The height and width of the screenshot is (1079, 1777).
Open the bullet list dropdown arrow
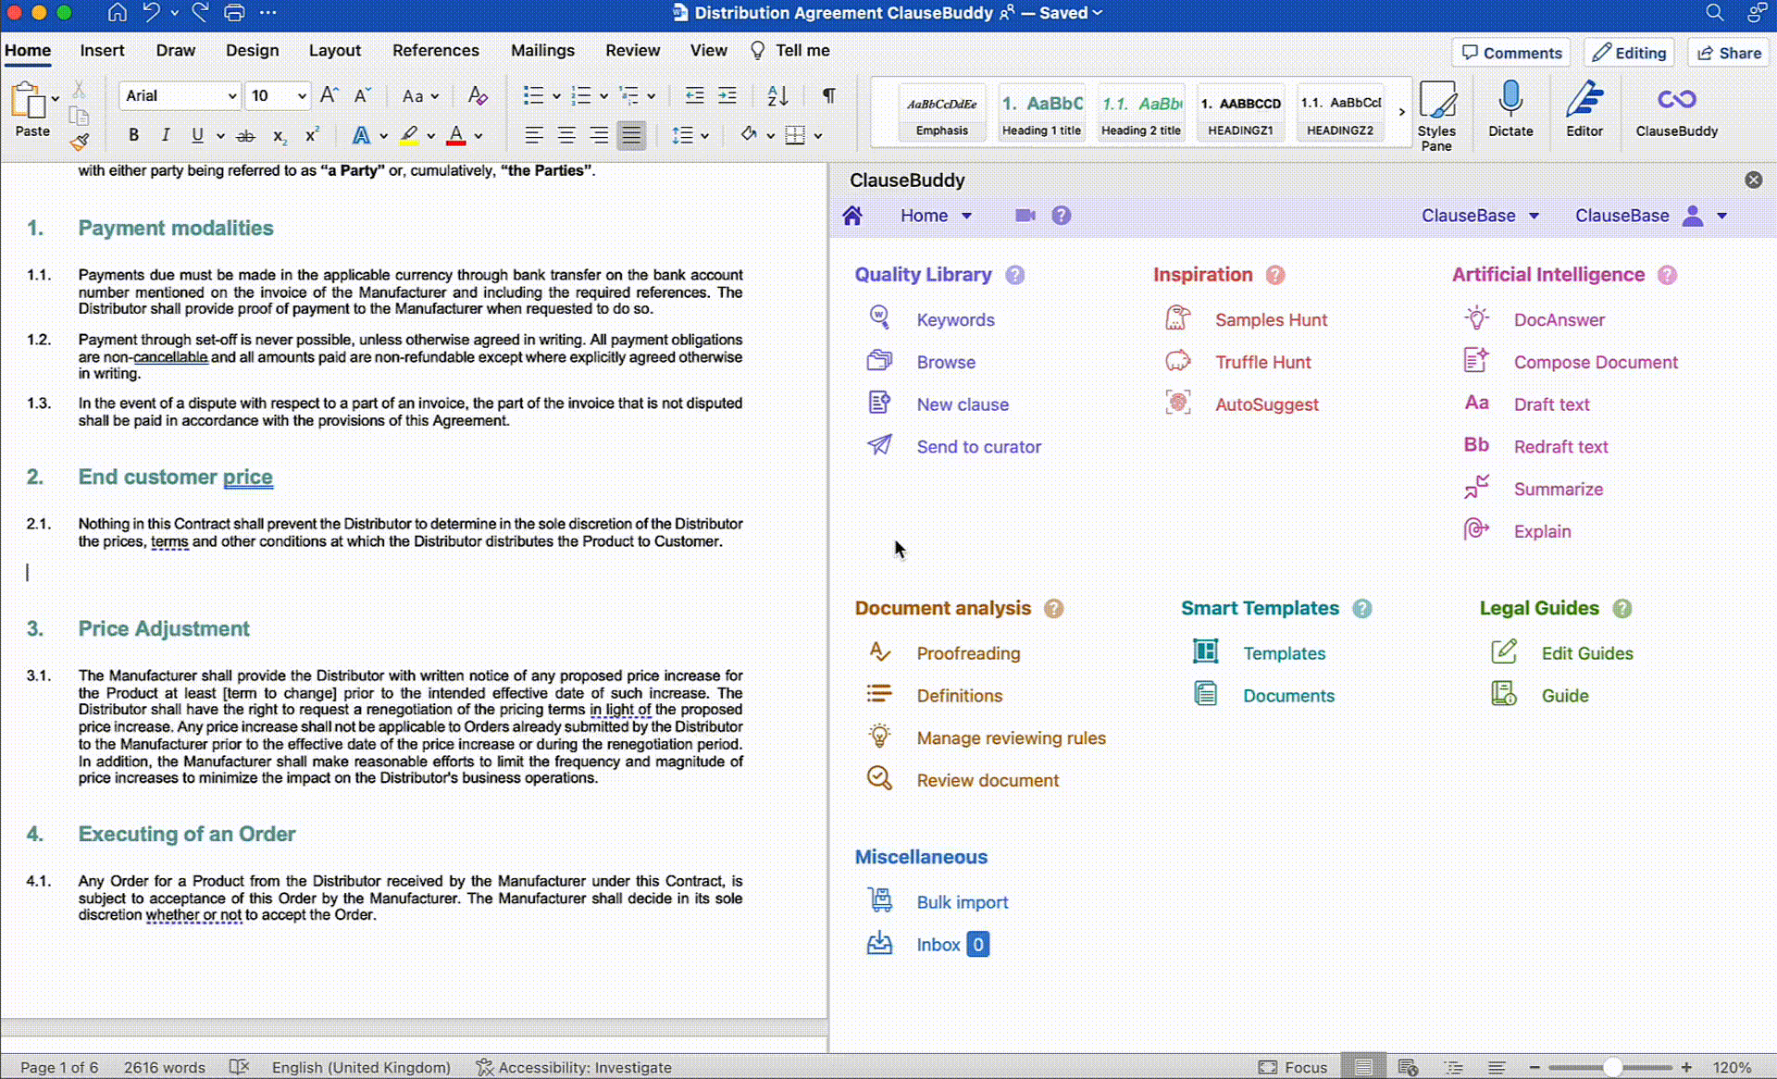point(556,96)
